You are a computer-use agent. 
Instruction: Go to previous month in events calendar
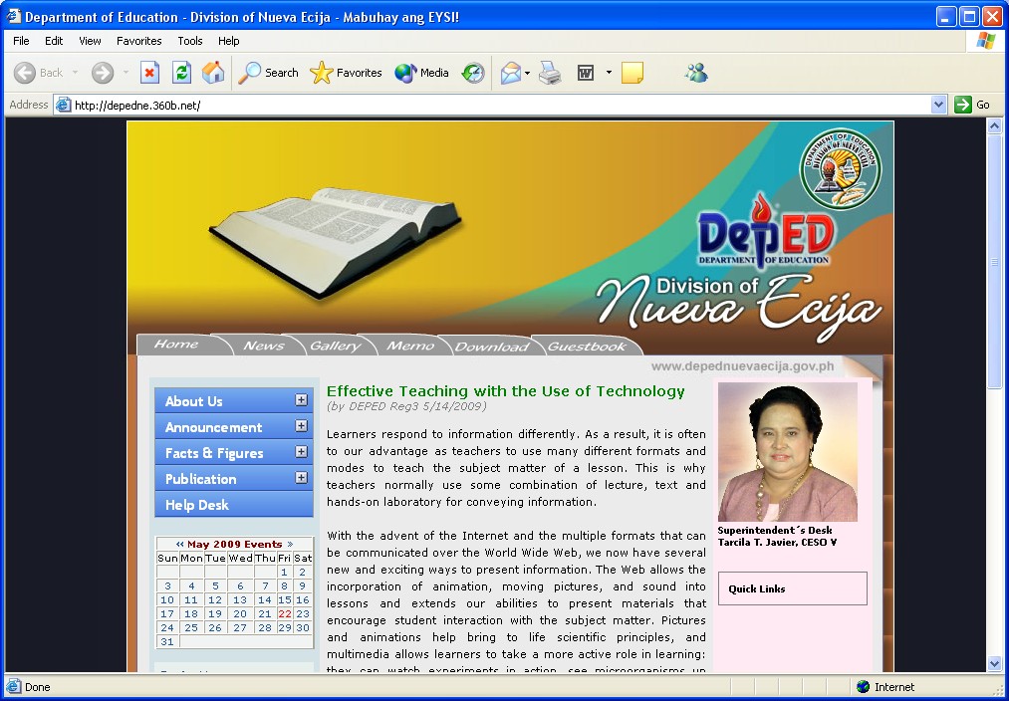click(x=180, y=544)
